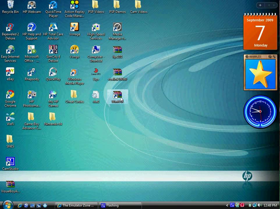The width and height of the screenshot is (280, 209).
Task: Select the SimCity 4 Deluxe icon
Action: pyautogui.click(x=53, y=54)
